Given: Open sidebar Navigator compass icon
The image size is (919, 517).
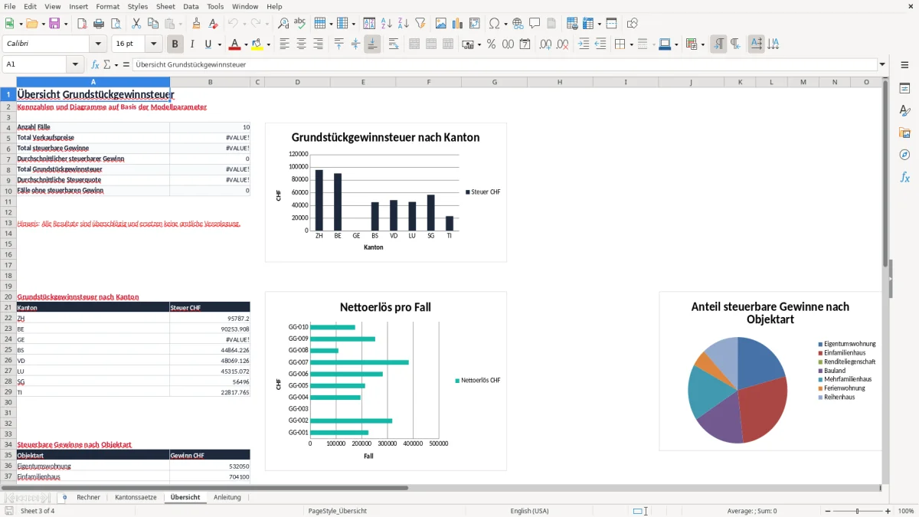Looking at the screenshot, I should click(x=904, y=155).
